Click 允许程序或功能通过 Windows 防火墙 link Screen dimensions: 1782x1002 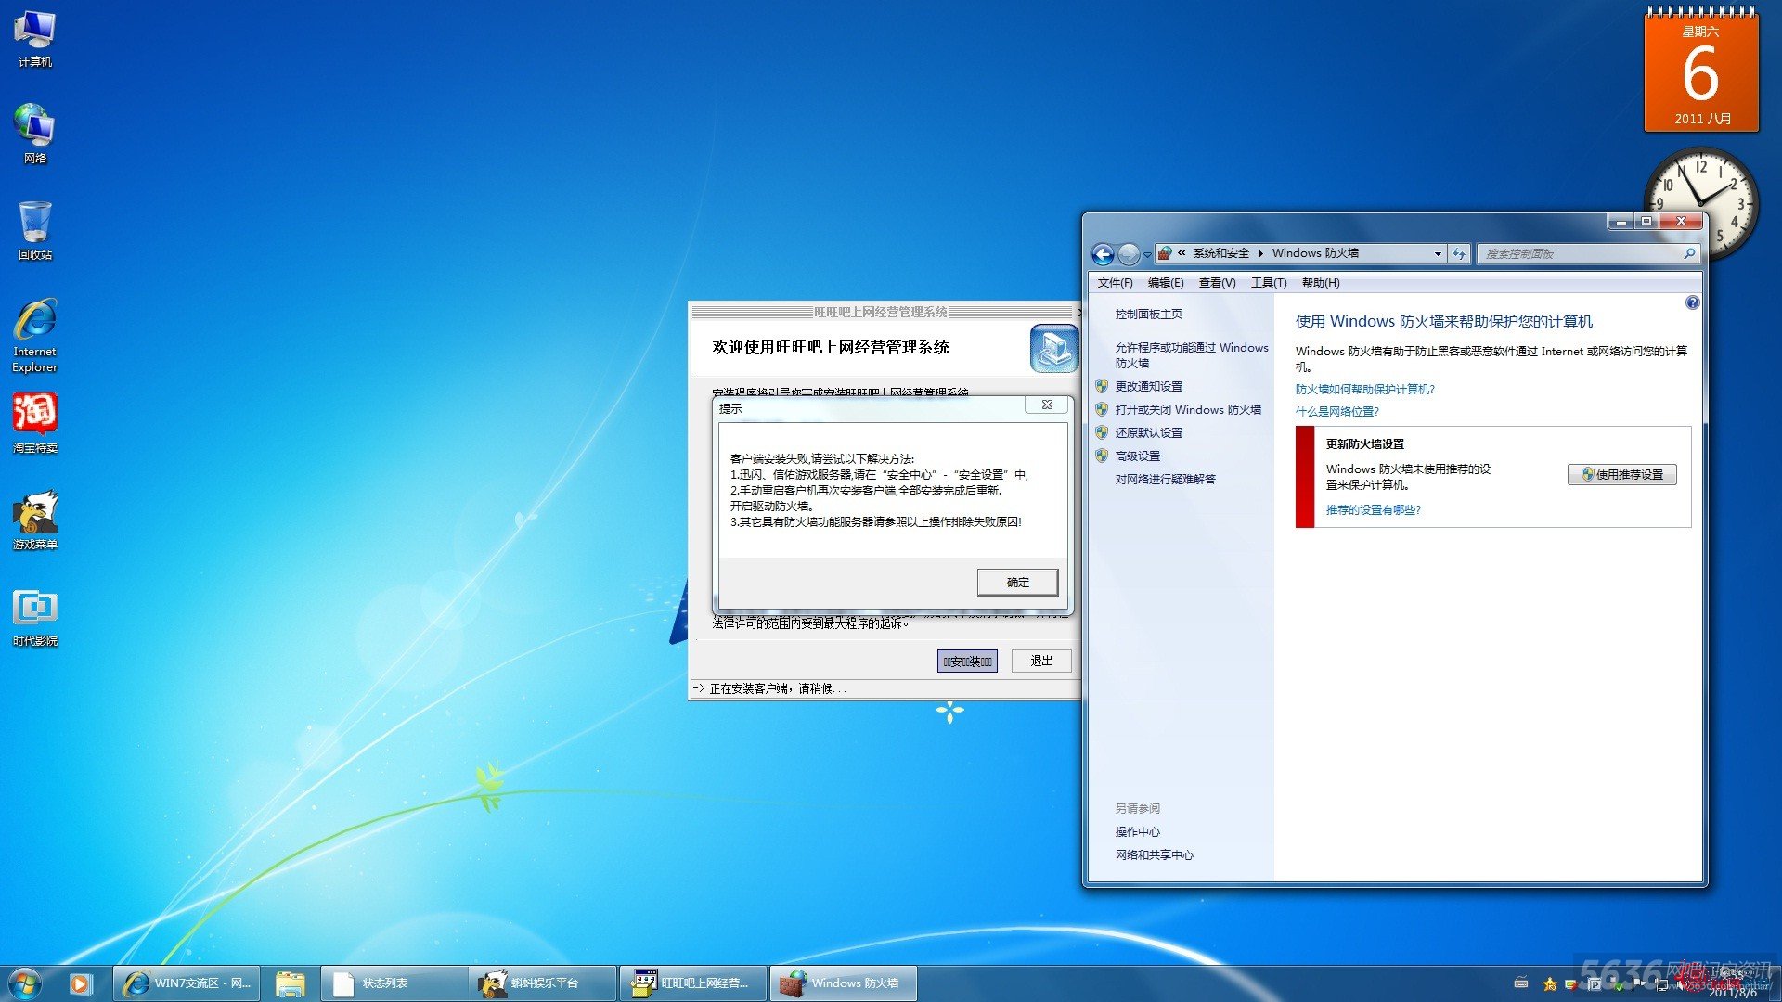1192,355
